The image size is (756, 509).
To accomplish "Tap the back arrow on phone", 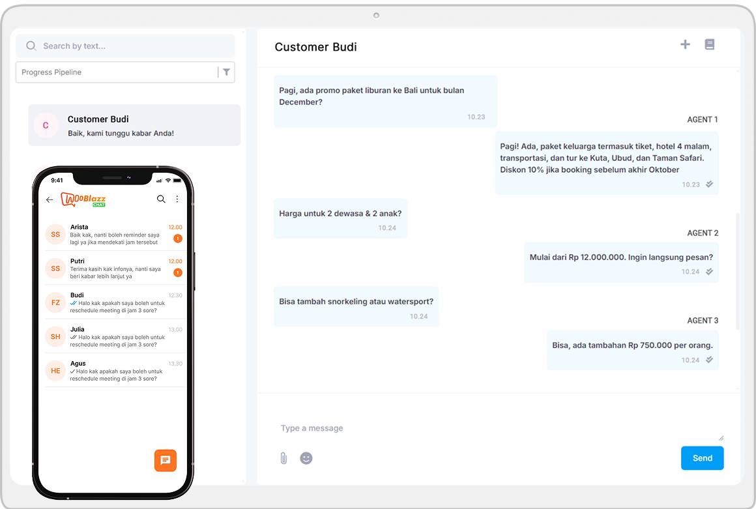I will coord(50,200).
